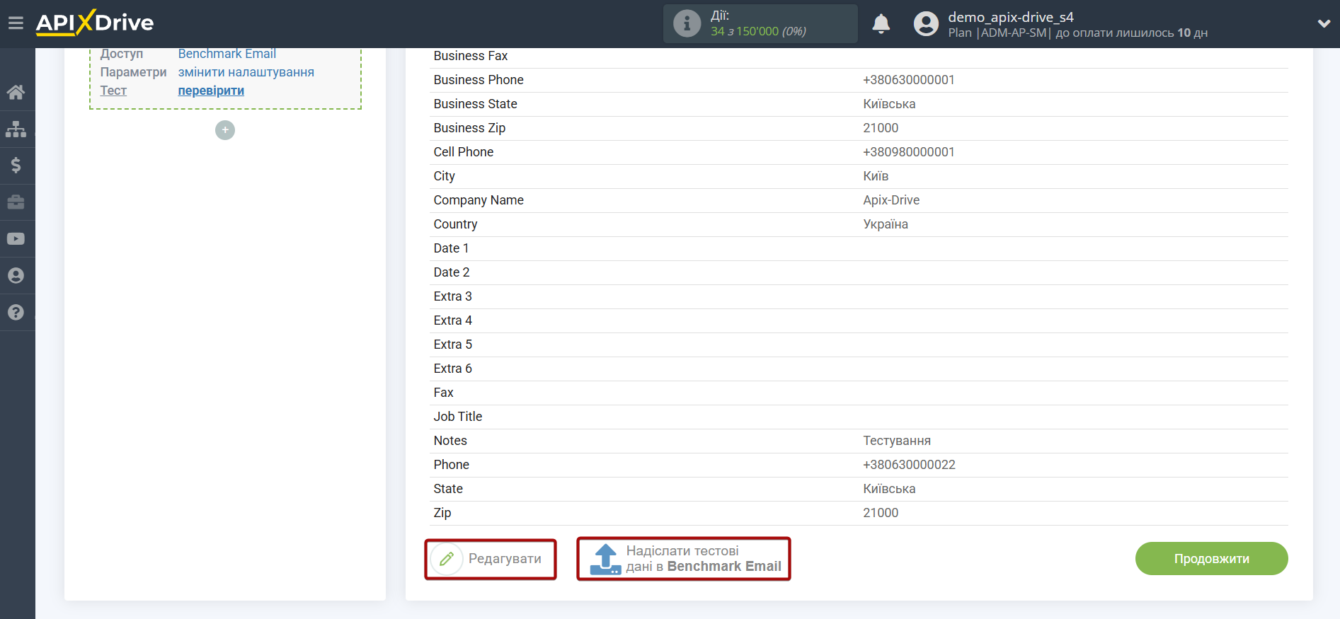This screenshot has width=1340, height=619.
Task: Click the ApiX-Drive logo
Action: coord(95,23)
